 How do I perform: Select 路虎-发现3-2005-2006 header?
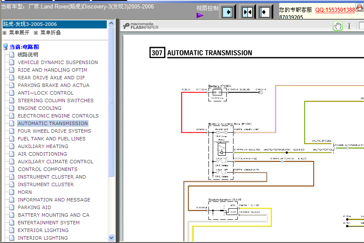pos(55,24)
